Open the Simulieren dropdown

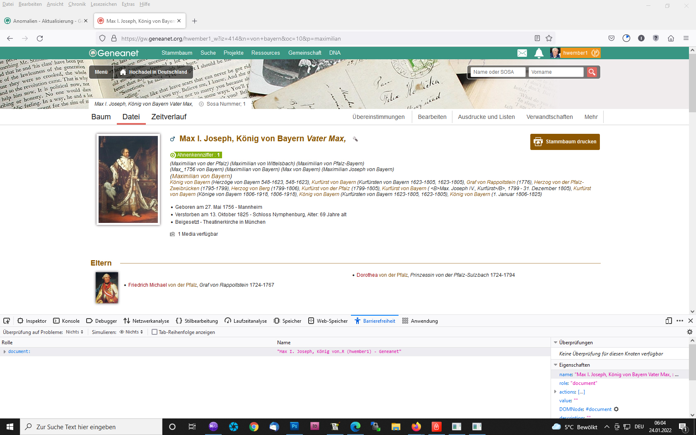[x=131, y=332]
